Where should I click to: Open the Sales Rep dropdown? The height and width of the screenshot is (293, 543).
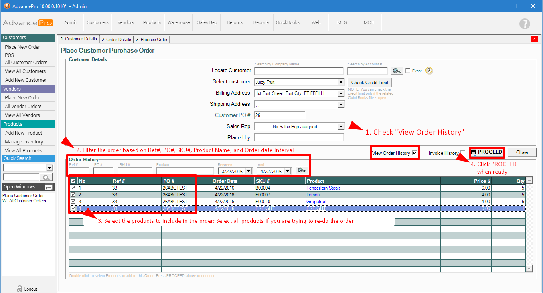[341, 127]
